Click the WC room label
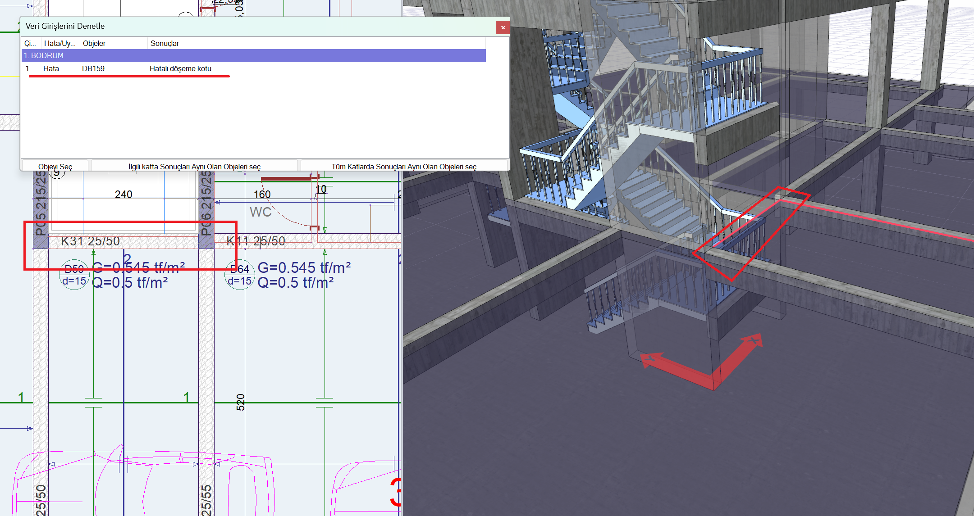The image size is (974, 516). pos(261,212)
